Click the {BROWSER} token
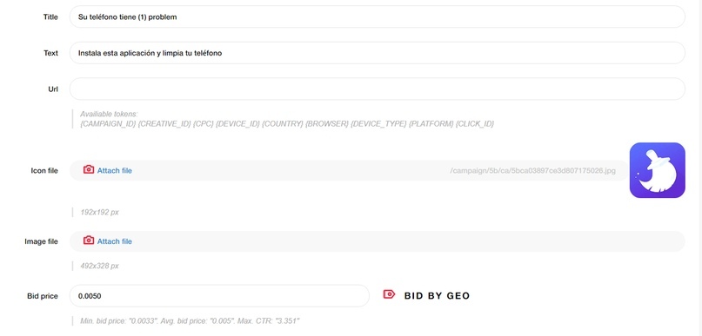The height and width of the screenshot is (336, 702). click(327, 124)
